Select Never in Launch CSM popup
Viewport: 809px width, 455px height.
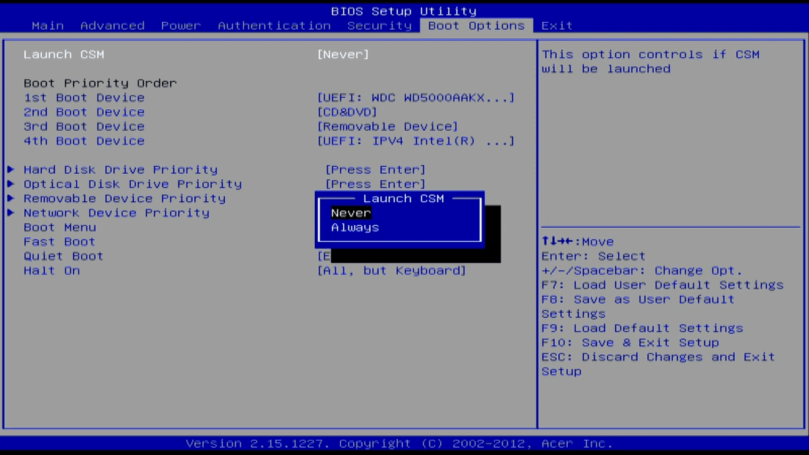pos(351,213)
